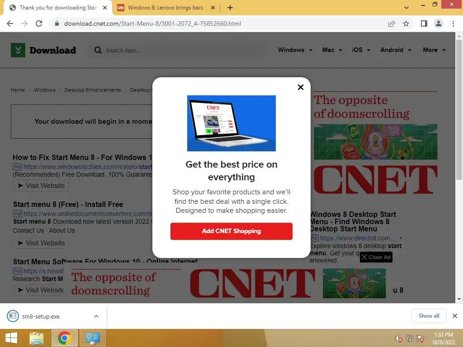Open a new tab
Image resolution: width=463 pixels, height=347 pixels.
pos(230,8)
